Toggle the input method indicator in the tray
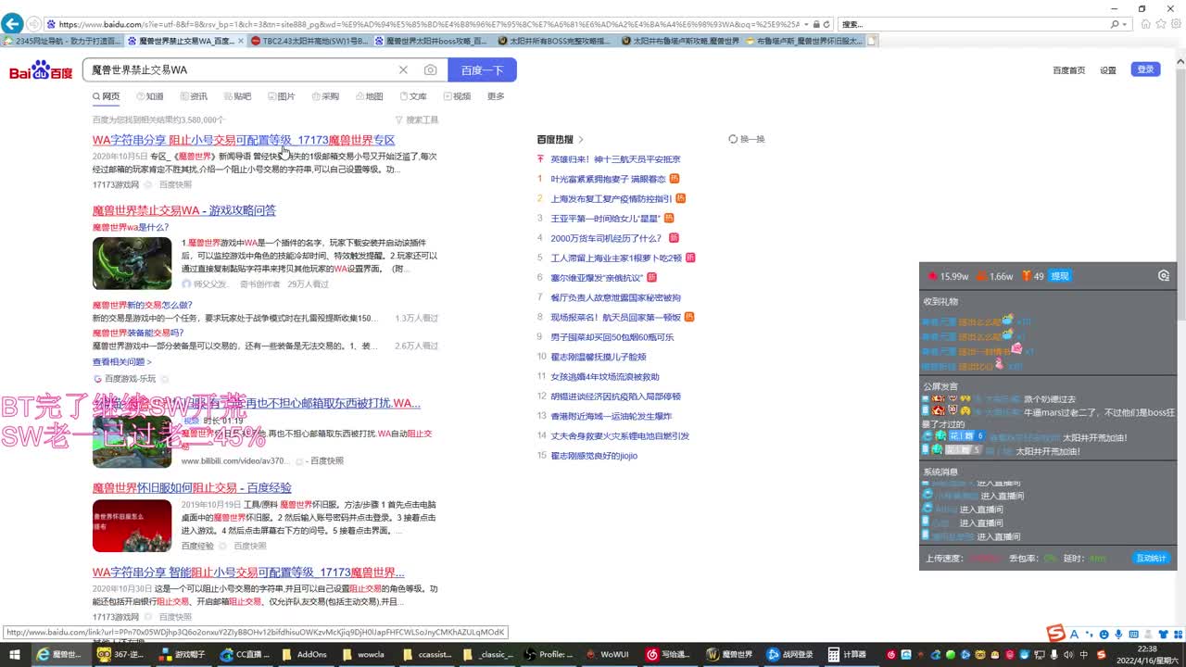 click(1085, 655)
